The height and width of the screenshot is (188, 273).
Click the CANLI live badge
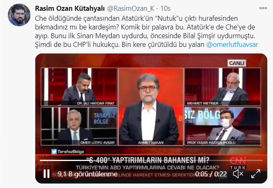tap(236, 63)
